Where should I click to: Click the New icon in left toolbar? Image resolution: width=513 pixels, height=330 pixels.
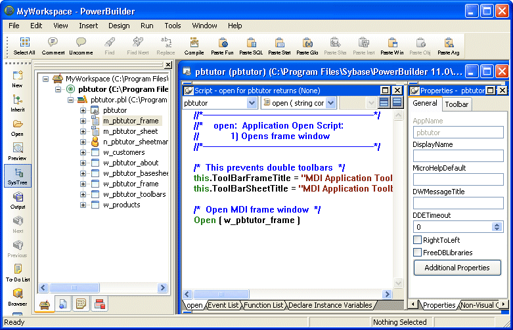click(17, 79)
